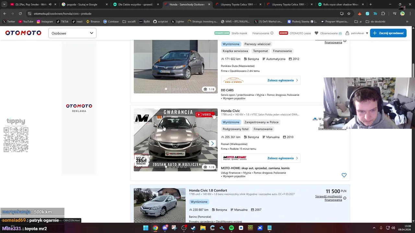Open Coinbase bookmark
415x233 pixels.
(111, 22)
